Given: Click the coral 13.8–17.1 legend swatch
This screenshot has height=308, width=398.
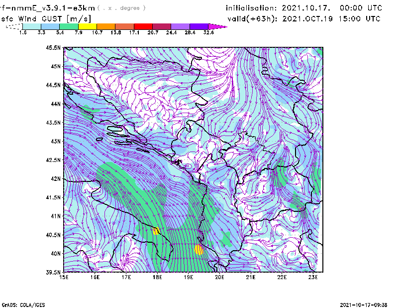Looking at the screenshot, I should click(x=125, y=26).
